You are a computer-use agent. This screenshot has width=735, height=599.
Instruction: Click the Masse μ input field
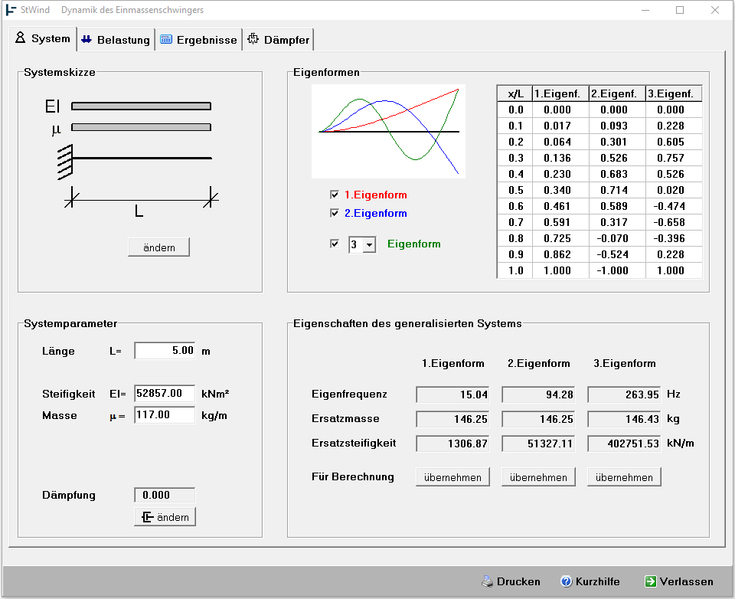click(x=165, y=415)
